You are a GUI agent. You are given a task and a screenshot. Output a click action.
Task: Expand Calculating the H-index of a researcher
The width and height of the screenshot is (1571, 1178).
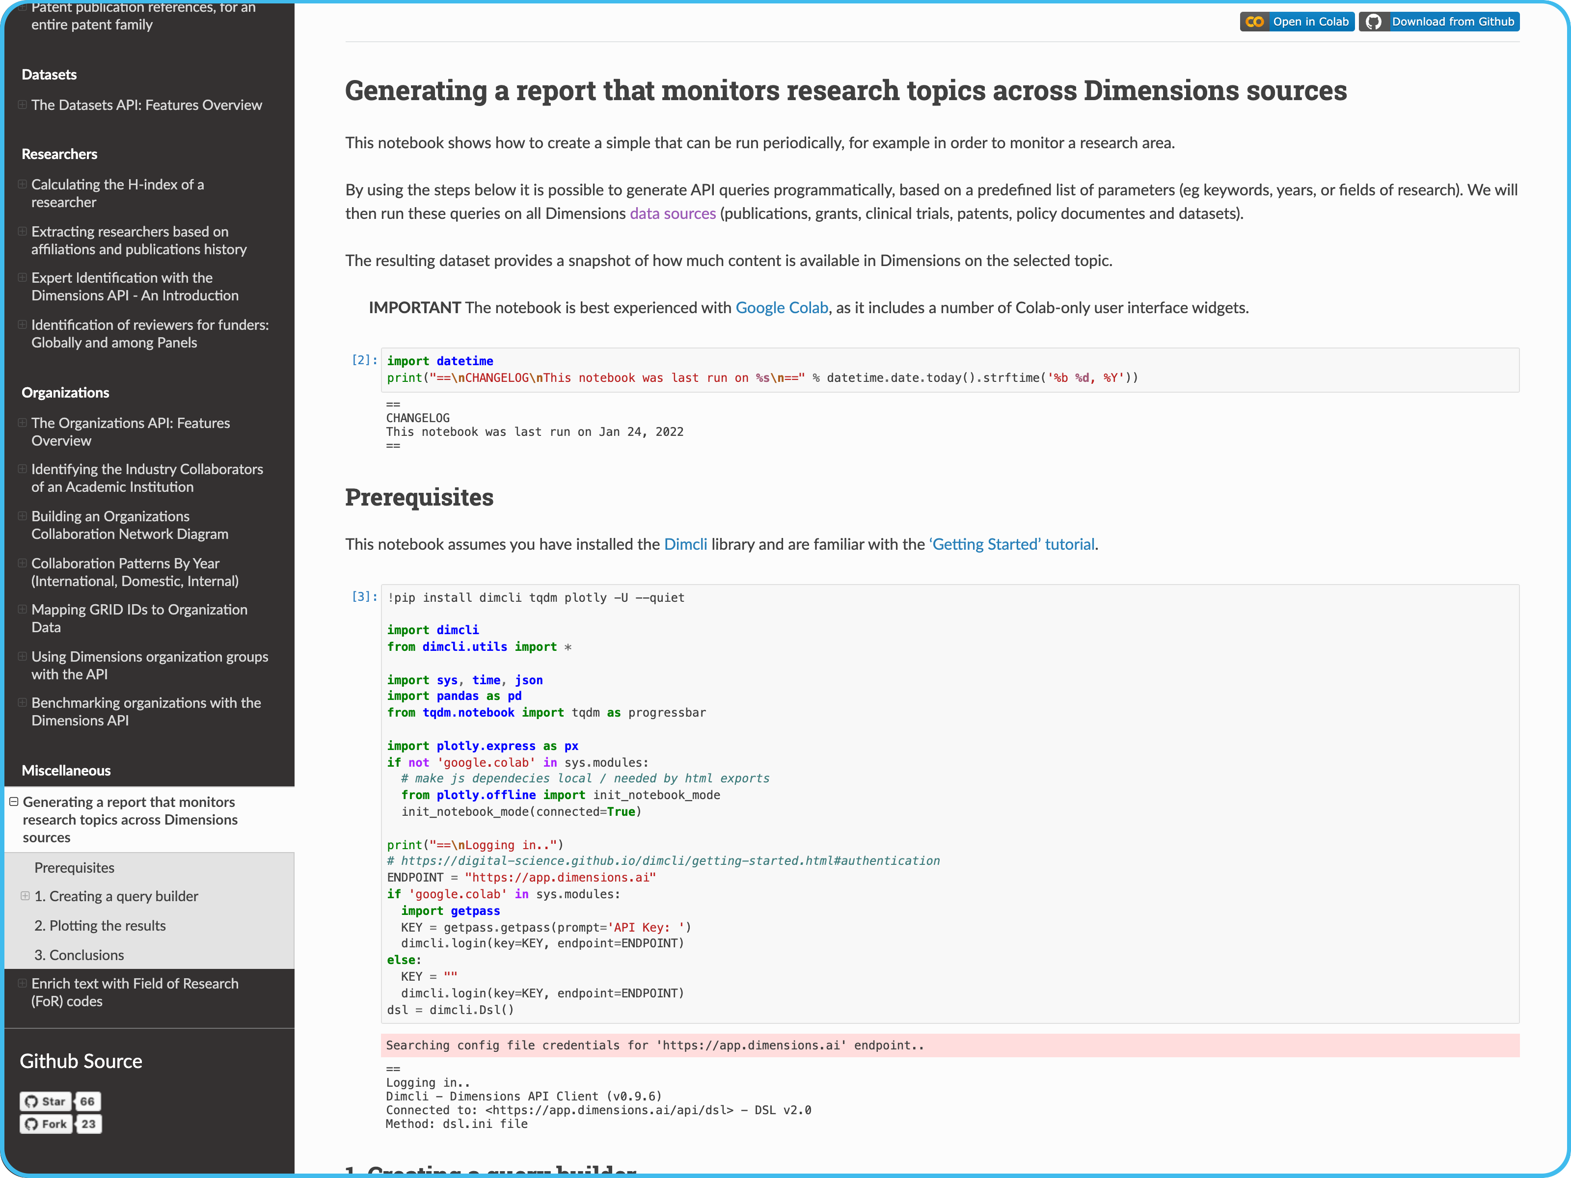tap(22, 184)
